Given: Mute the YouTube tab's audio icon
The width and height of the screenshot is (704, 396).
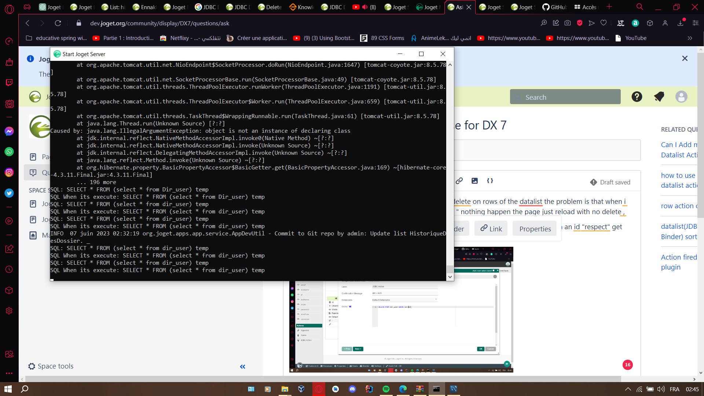Looking at the screenshot, I should click(x=365, y=7).
